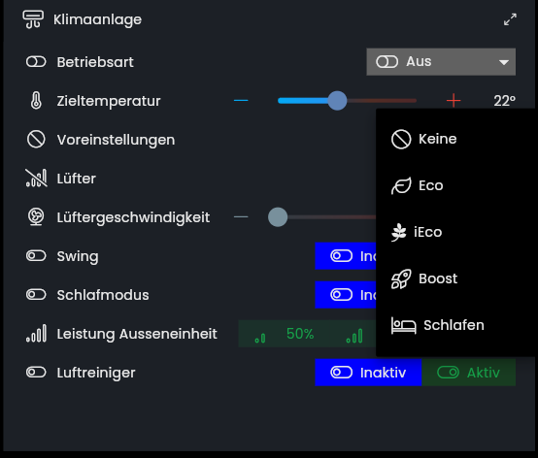Click the Voreinstellungen no-preset circle icon

(x=36, y=140)
